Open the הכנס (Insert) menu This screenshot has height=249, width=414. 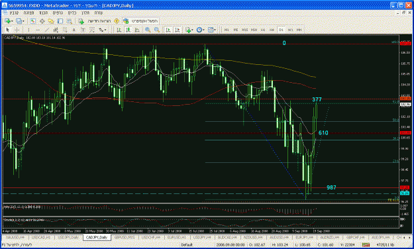43,13
